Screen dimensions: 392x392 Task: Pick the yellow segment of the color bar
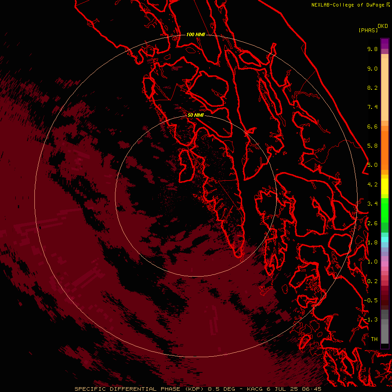click(385, 186)
